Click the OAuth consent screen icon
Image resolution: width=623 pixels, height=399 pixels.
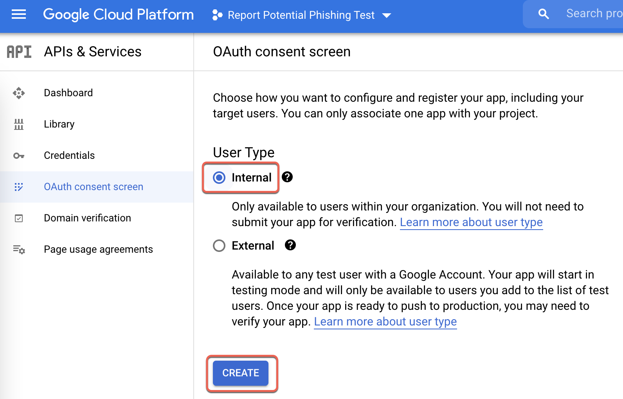[x=19, y=187]
